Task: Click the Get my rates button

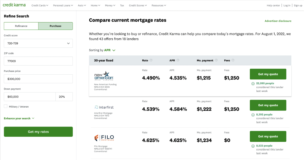Action: tap(38, 132)
